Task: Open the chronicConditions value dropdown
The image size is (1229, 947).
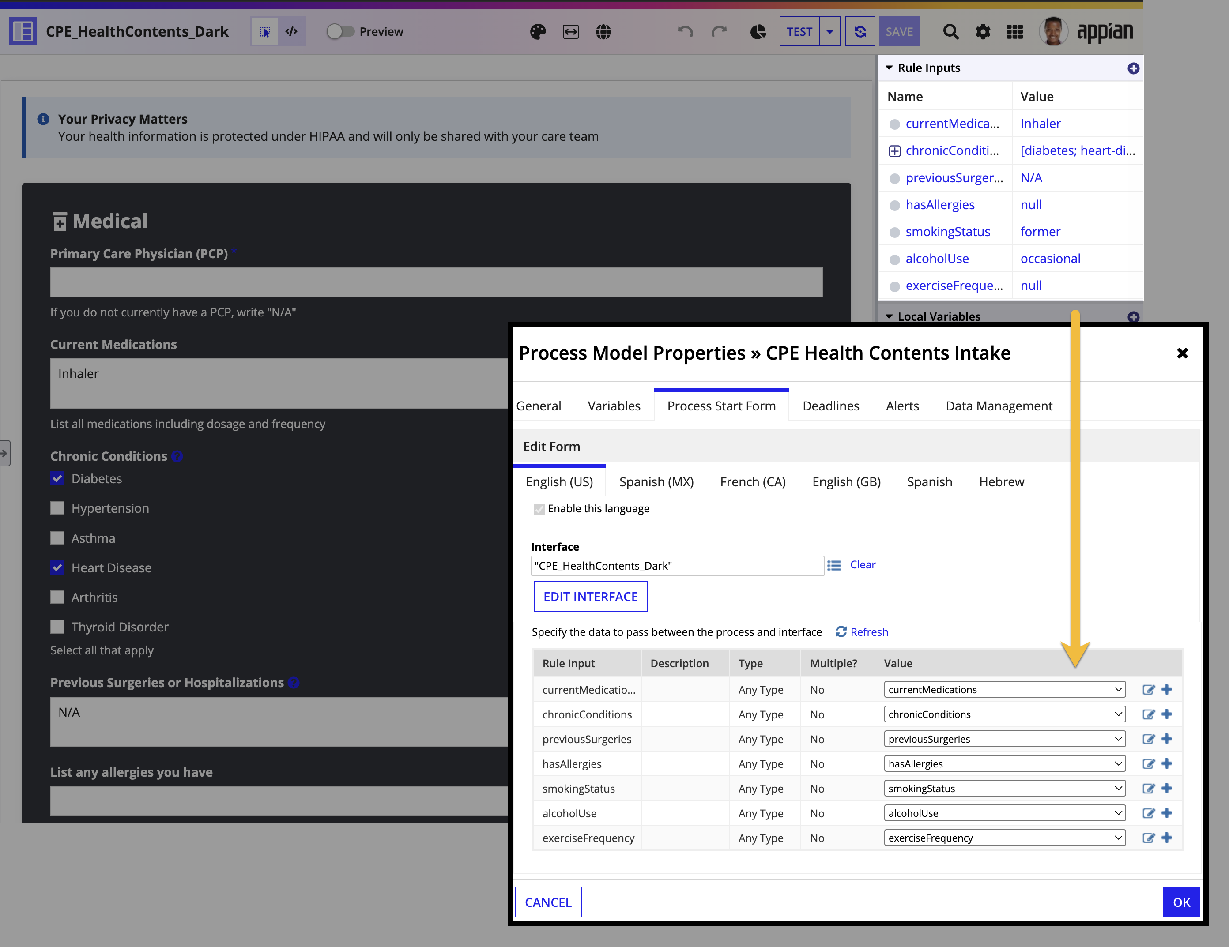Action: click(x=1004, y=714)
